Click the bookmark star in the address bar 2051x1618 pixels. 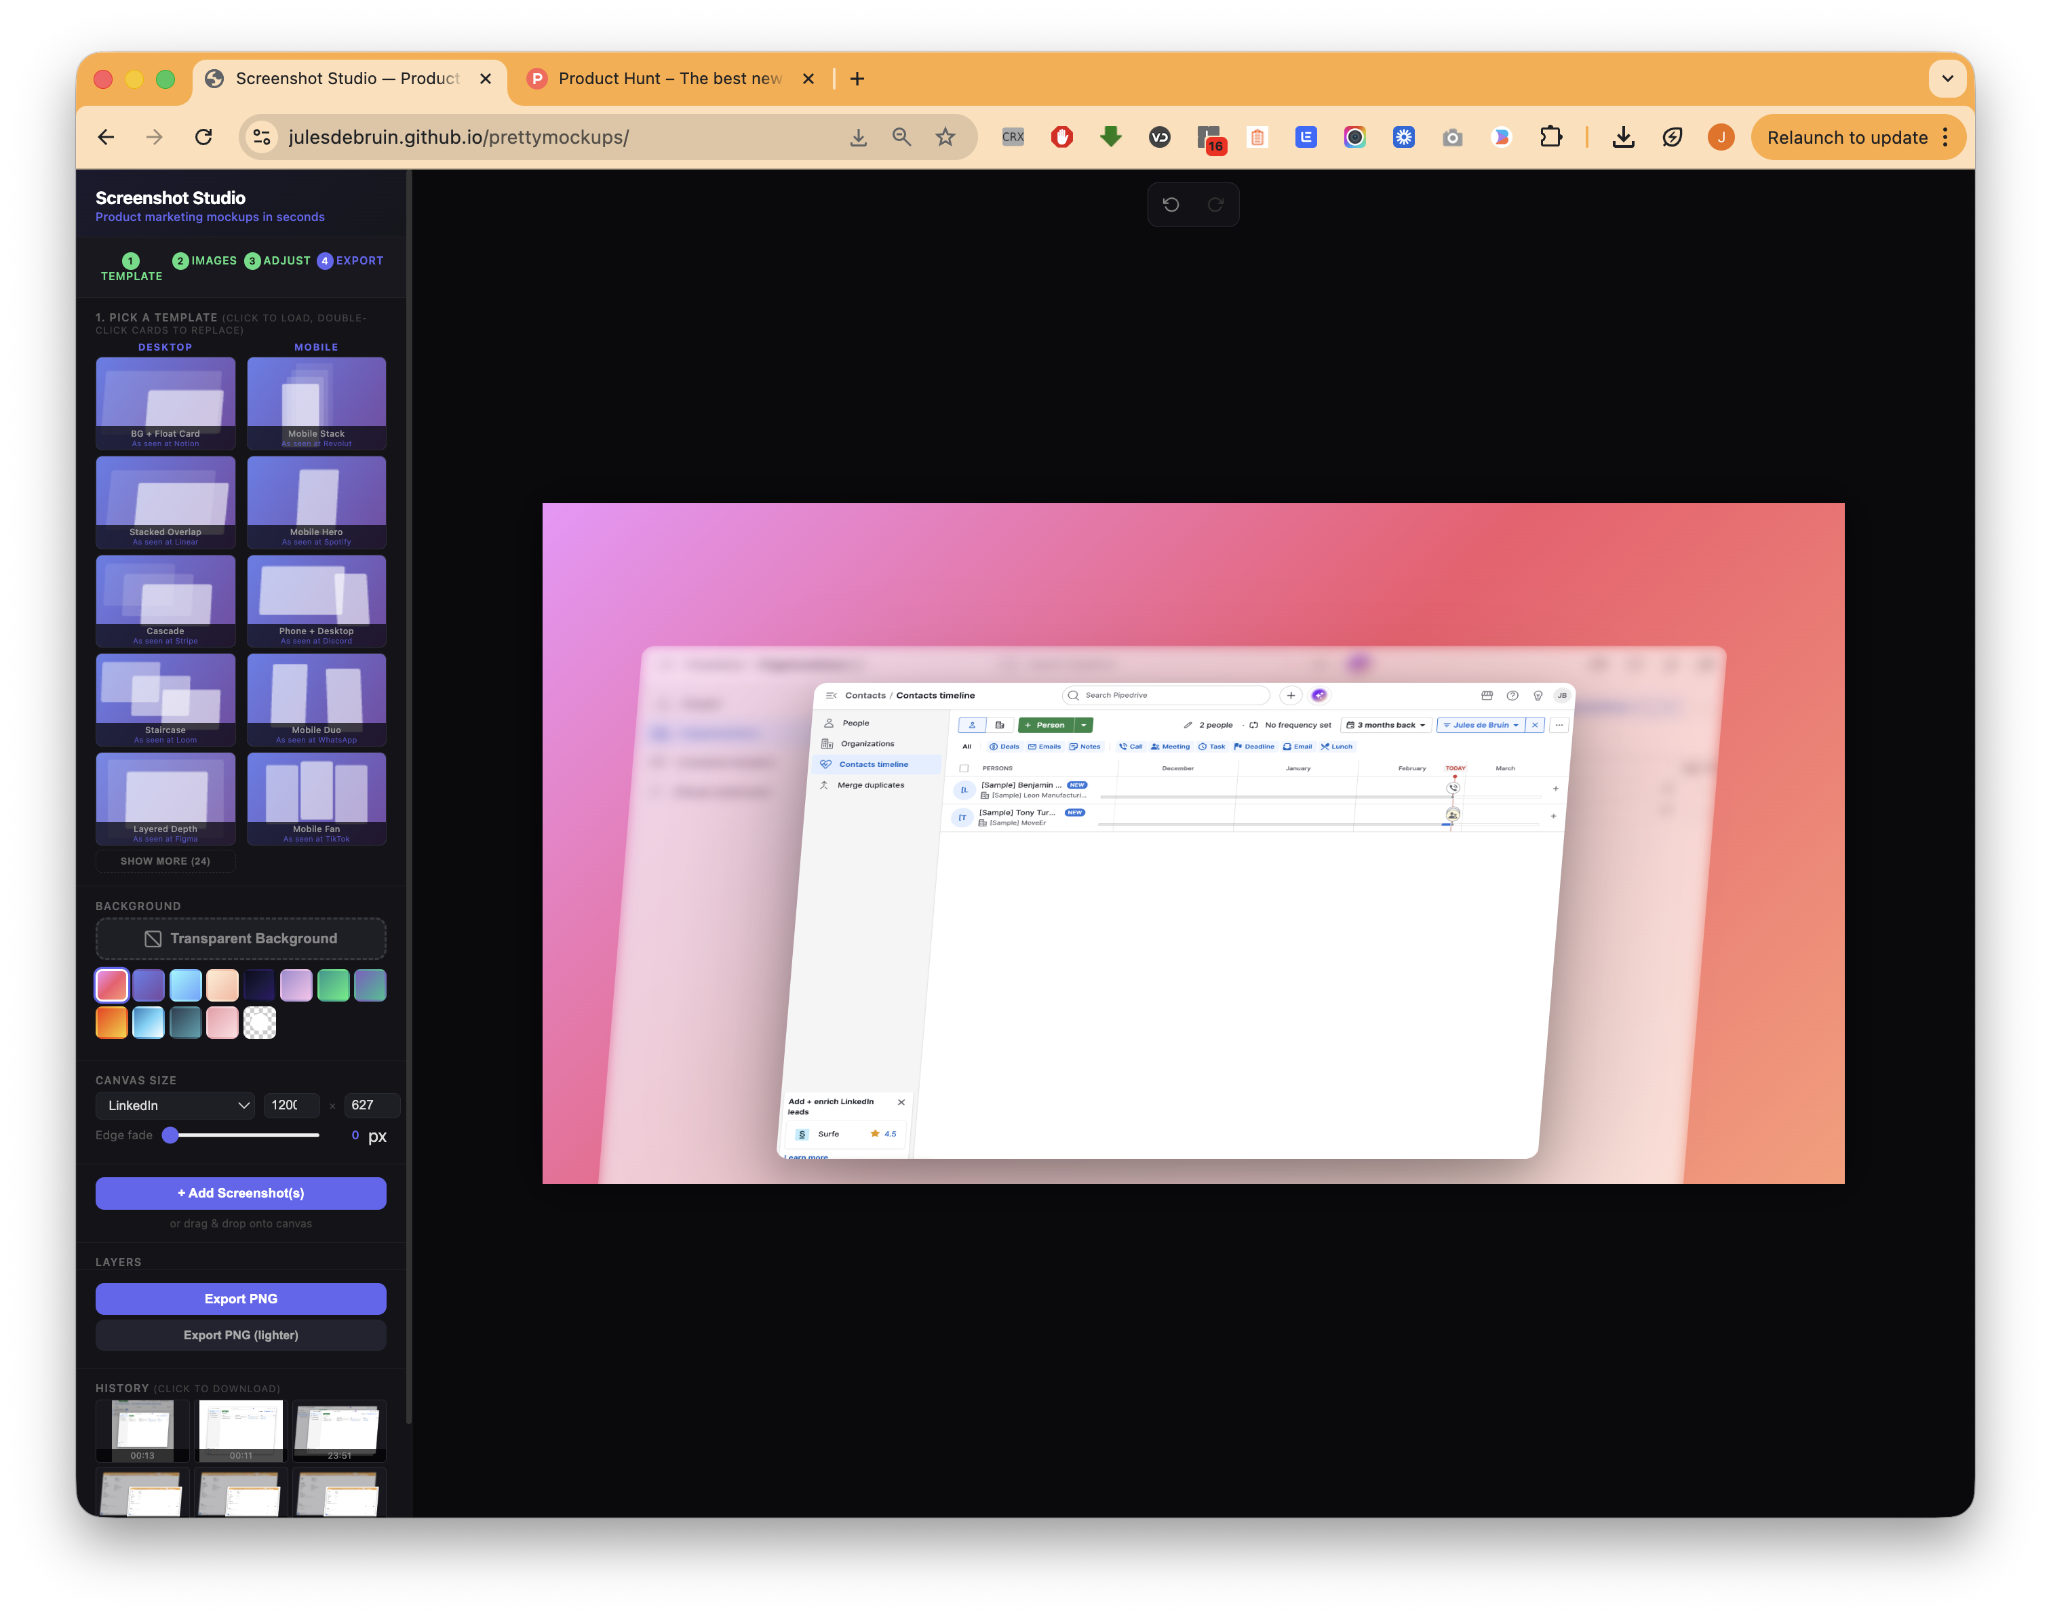click(945, 136)
